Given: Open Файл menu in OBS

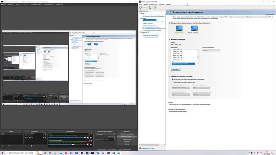Looking at the screenshot, I should pyautogui.click(x=3, y=5).
